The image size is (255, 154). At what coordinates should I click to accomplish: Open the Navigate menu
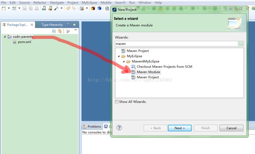(57, 3)
